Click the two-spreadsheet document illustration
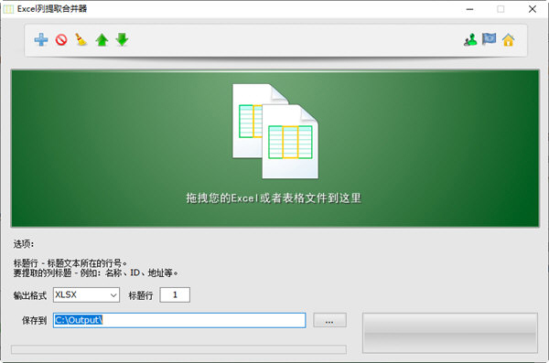Image resolution: width=549 pixels, height=363 pixels. coord(275,132)
